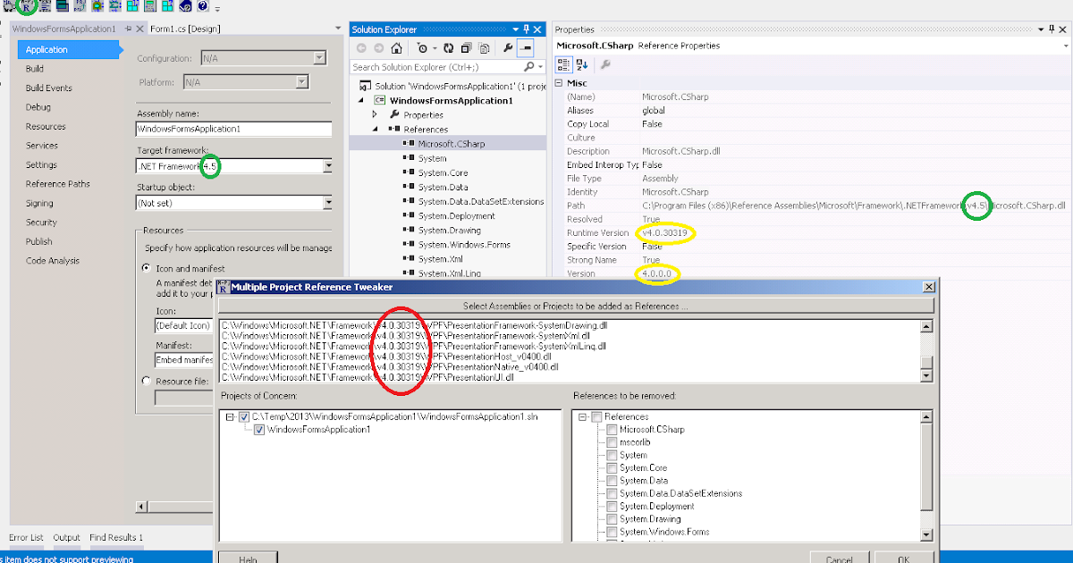Select the circled R add-in toolbar icon
1073x563 pixels.
point(26,6)
